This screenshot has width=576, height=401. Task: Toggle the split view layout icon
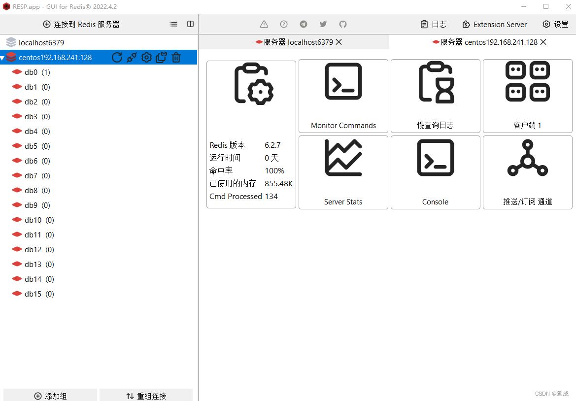click(x=190, y=24)
